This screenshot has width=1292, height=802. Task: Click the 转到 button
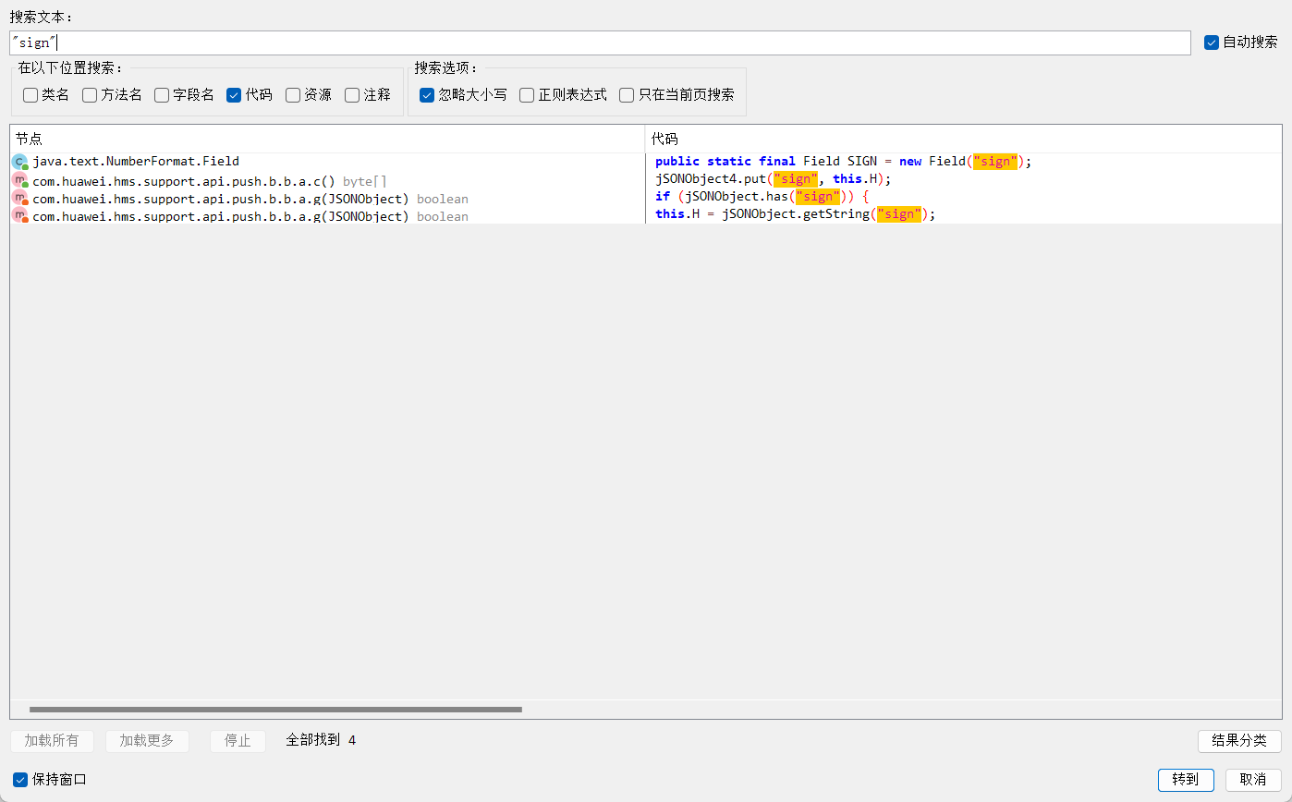point(1186,780)
